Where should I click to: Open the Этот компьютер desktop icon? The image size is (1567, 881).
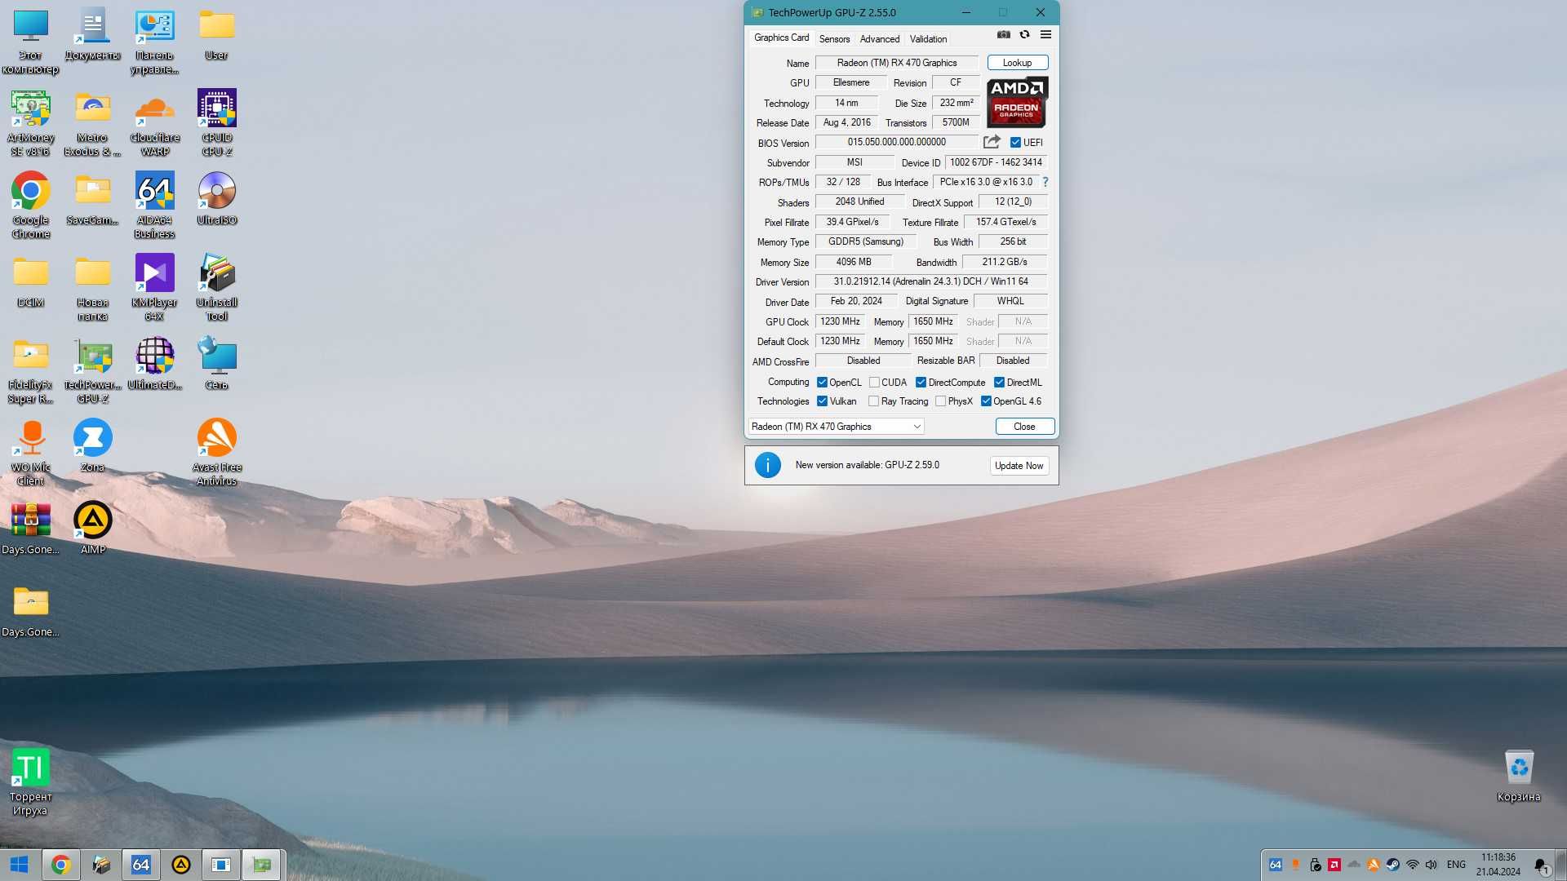(31, 41)
